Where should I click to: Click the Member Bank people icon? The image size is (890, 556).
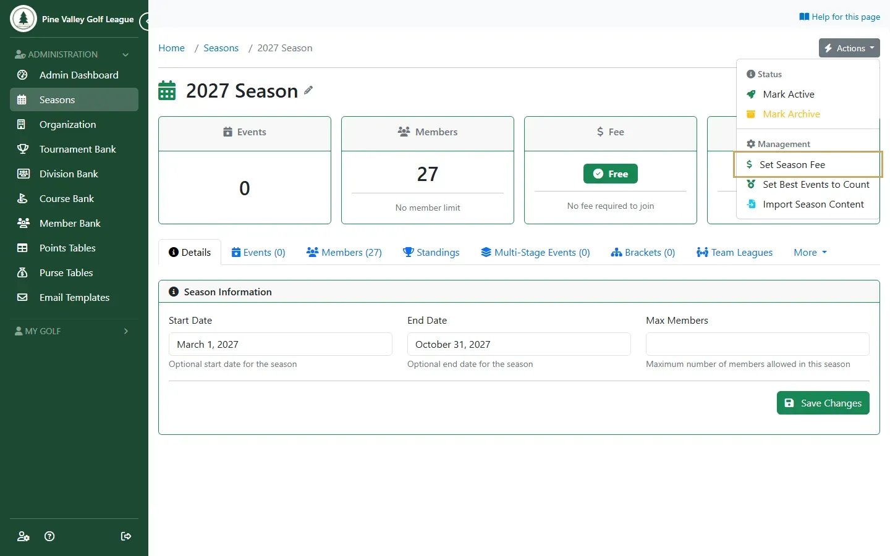click(x=23, y=223)
